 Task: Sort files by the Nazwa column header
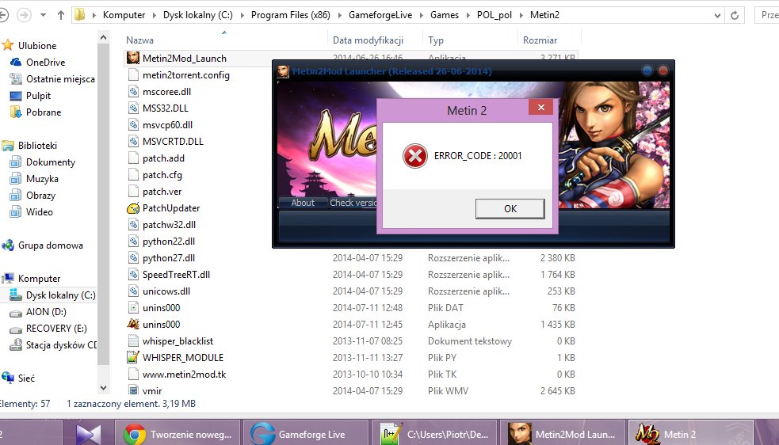point(139,40)
